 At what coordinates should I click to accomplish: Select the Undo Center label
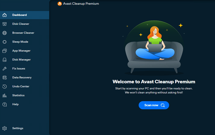[x=21, y=87]
